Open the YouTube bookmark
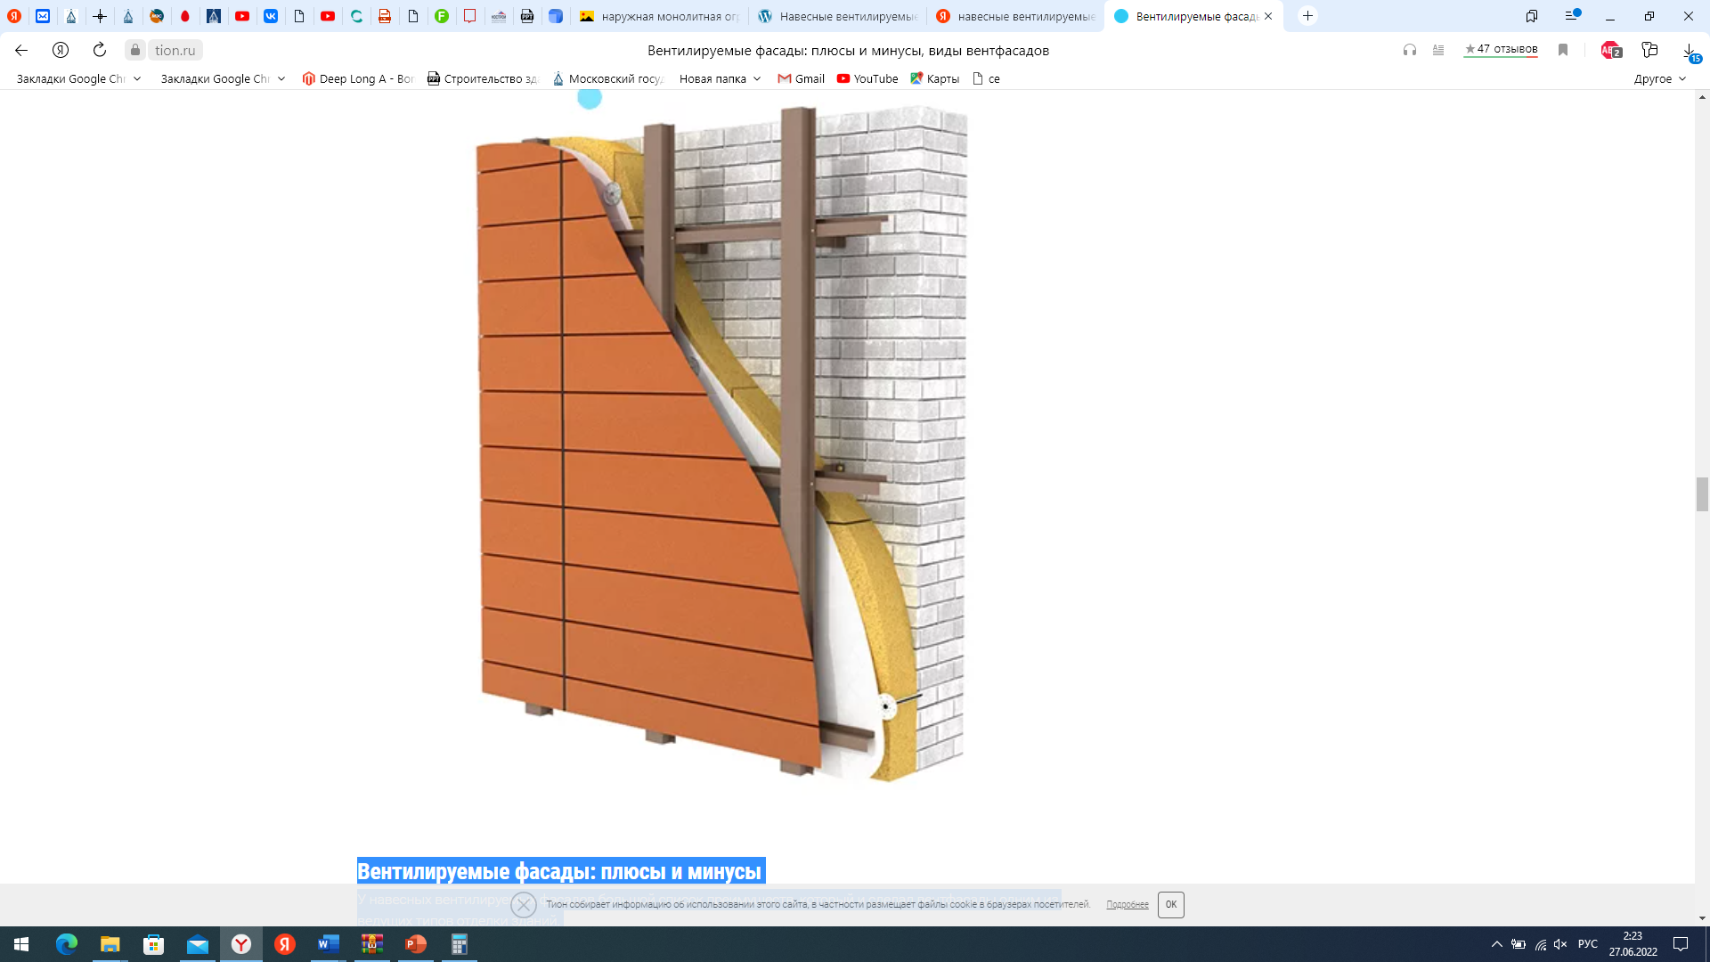Image resolution: width=1710 pixels, height=962 pixels. (867, 78)
